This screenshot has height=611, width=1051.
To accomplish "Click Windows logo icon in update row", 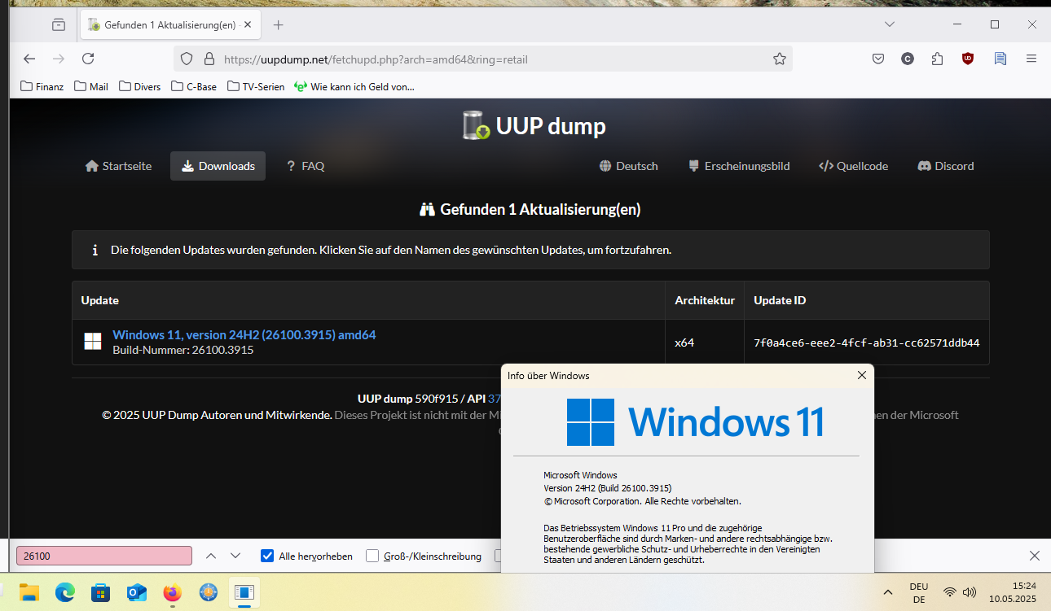I will click(x=93, y=342).
